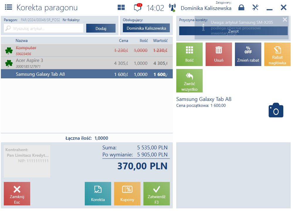Click the Po wymianie 5 905,00 PLN value
The image size is (293, 211).
[152, 155]
